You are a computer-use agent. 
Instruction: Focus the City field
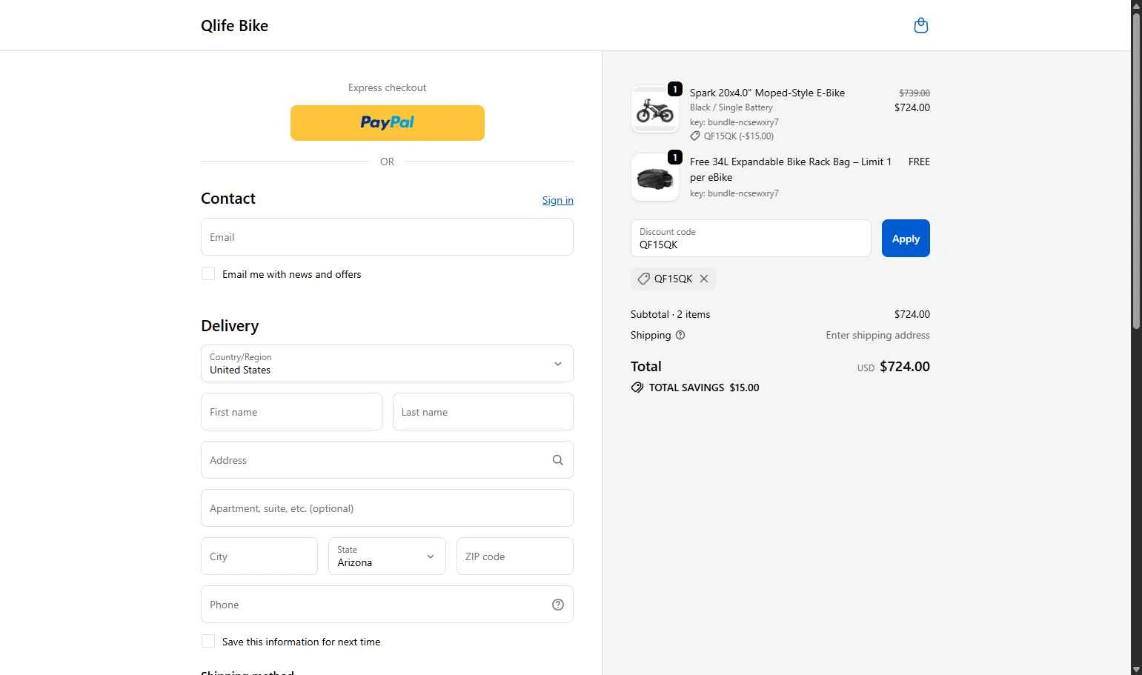point(259,556)
